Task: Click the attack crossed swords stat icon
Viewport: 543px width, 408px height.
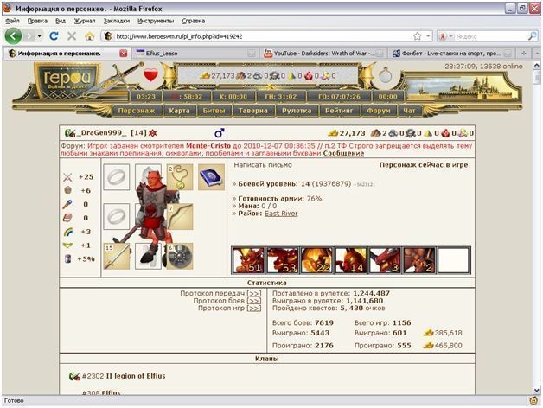Action: click(x=67, y=177)
